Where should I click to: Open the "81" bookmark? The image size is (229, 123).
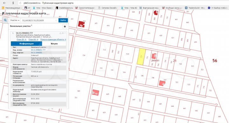pos(28,8)
